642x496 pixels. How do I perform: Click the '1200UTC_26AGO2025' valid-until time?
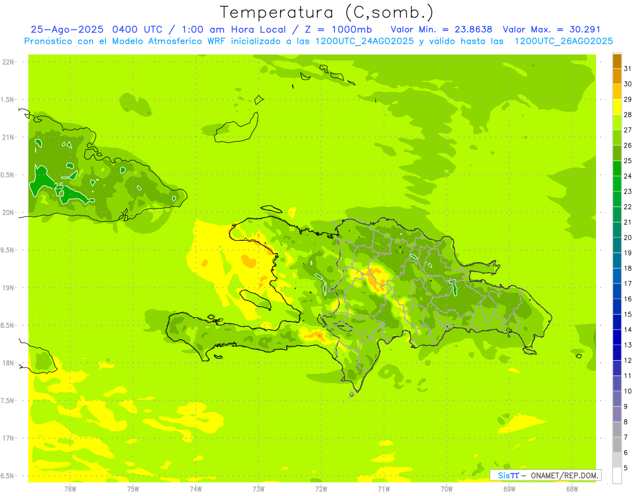[x=563, y=41]
